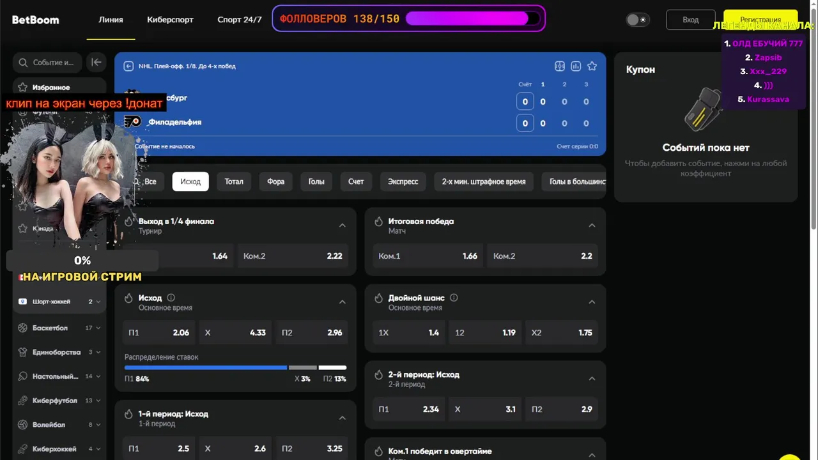Select the 2-х мин. штрафное время tab
This screenshot has width=818, height=460.
(x=484, y=181)
